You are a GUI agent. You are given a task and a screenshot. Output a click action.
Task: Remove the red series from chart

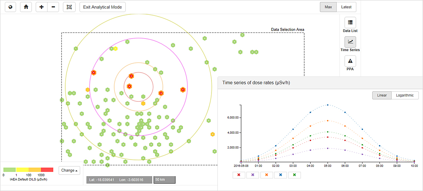click(x=239, y=175)
